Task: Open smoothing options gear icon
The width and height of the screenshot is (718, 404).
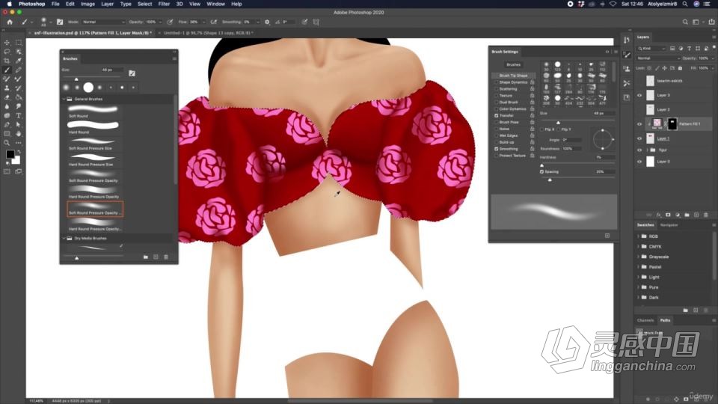Action: pos(267,22)
